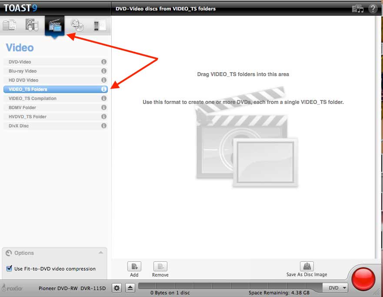Open the Copy category disc icon
The height and width of the screenshot is (297, 383).
77,25
